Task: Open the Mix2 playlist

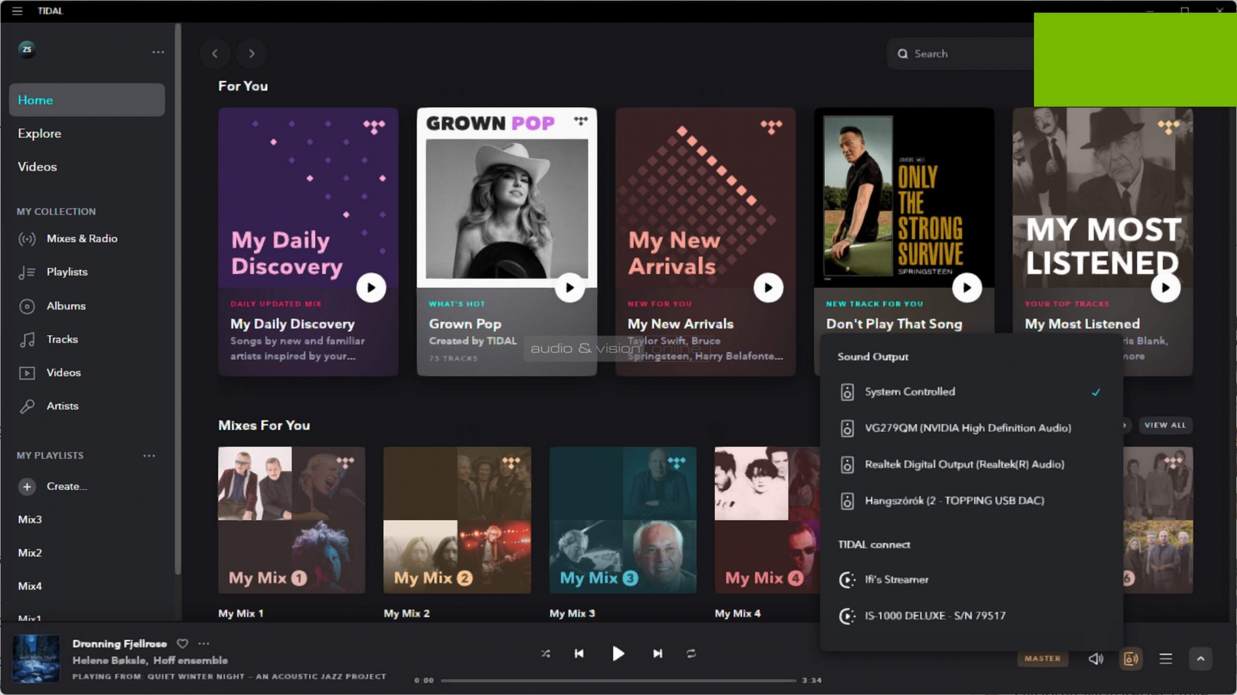Action: coord(30,553)
